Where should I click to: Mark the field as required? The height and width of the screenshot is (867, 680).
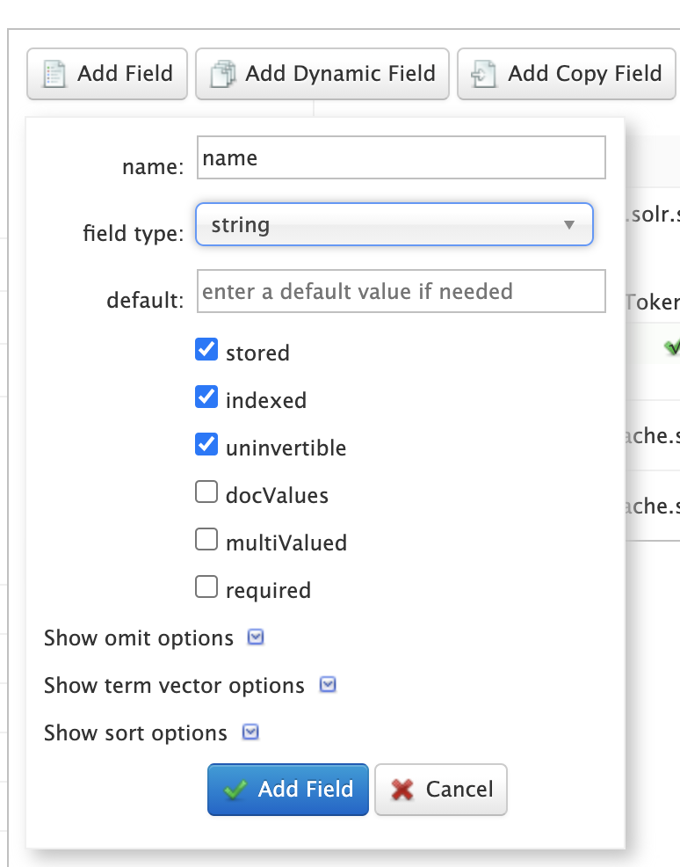point(206,588)
